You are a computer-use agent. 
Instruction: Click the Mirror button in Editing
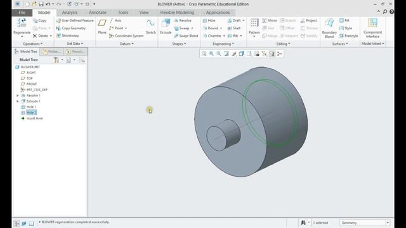point(270,20)
